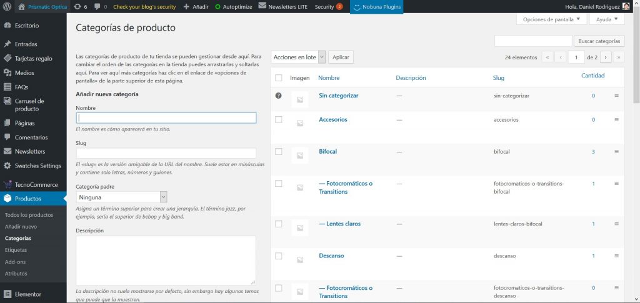Open the Bifocal category link
640x303 pixels.
point(328,151)
